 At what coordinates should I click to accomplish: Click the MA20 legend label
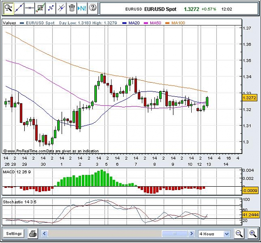[x=134, y=23]
